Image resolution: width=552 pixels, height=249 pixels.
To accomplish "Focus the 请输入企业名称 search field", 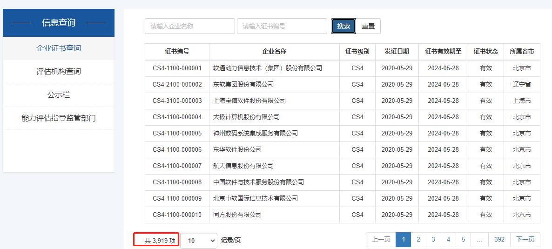I will [190, 26].
